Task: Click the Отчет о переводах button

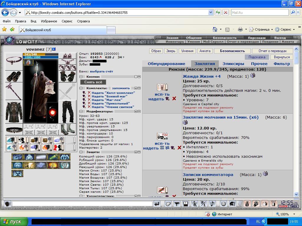Action: coord(273,51)
